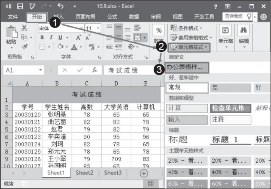Apply the 办公表格样 custom cell style
271x189 pixels.
coord(185,67)
